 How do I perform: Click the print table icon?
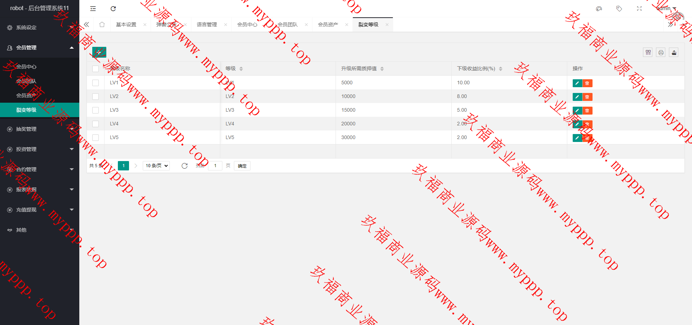(x=661, y=53)
